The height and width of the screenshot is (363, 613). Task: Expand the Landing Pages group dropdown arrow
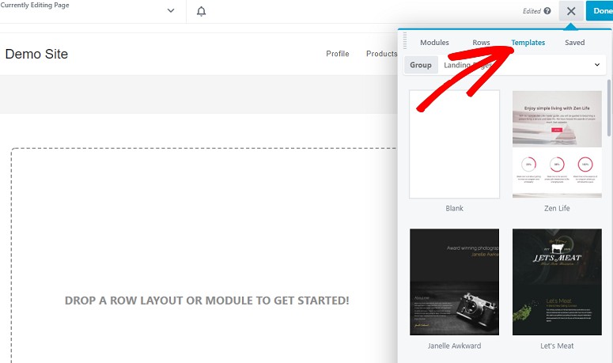(x=597, y=65)
